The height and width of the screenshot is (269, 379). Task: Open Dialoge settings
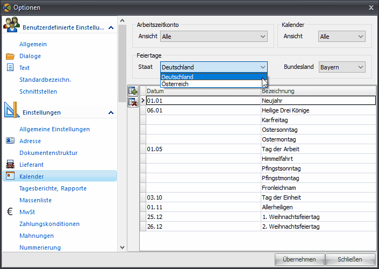[30, 56]
